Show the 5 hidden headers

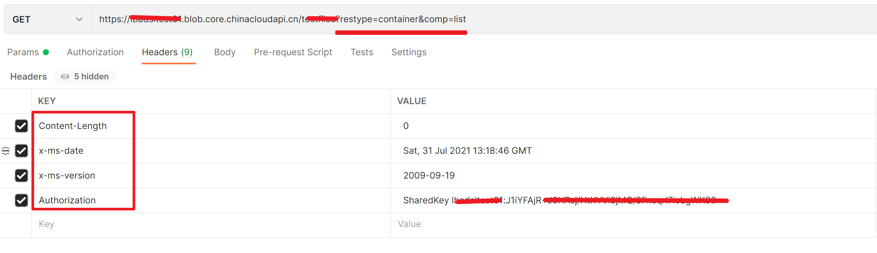click(x=85, y=77)
